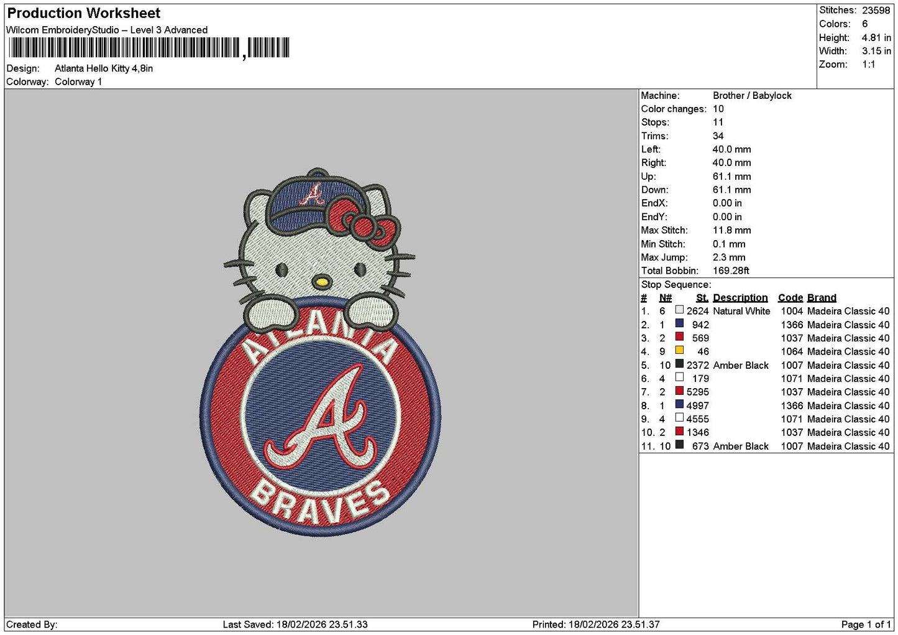The width and height of the screenshot is (898, 635).
Task: Click the 'N#' column header
Action: tap(665, 298)
